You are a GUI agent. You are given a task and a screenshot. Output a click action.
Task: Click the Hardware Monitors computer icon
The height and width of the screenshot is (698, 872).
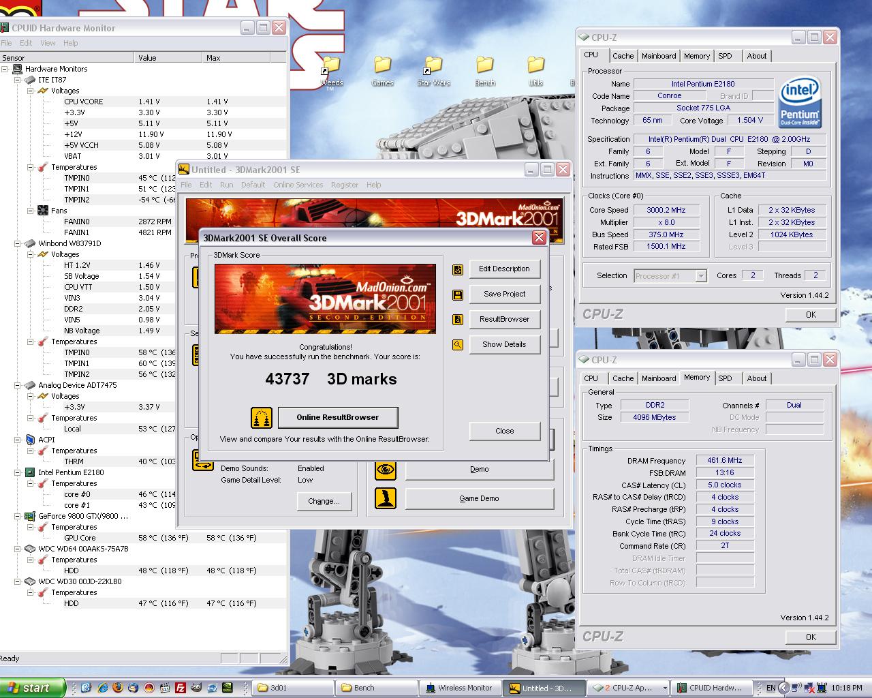16,69
